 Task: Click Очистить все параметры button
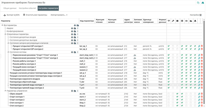pos(35,15)
